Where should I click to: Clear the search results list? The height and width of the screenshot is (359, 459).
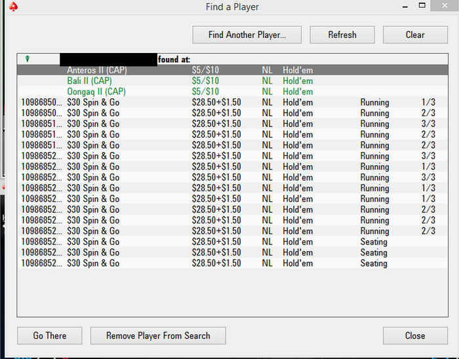tap(415, 35)
